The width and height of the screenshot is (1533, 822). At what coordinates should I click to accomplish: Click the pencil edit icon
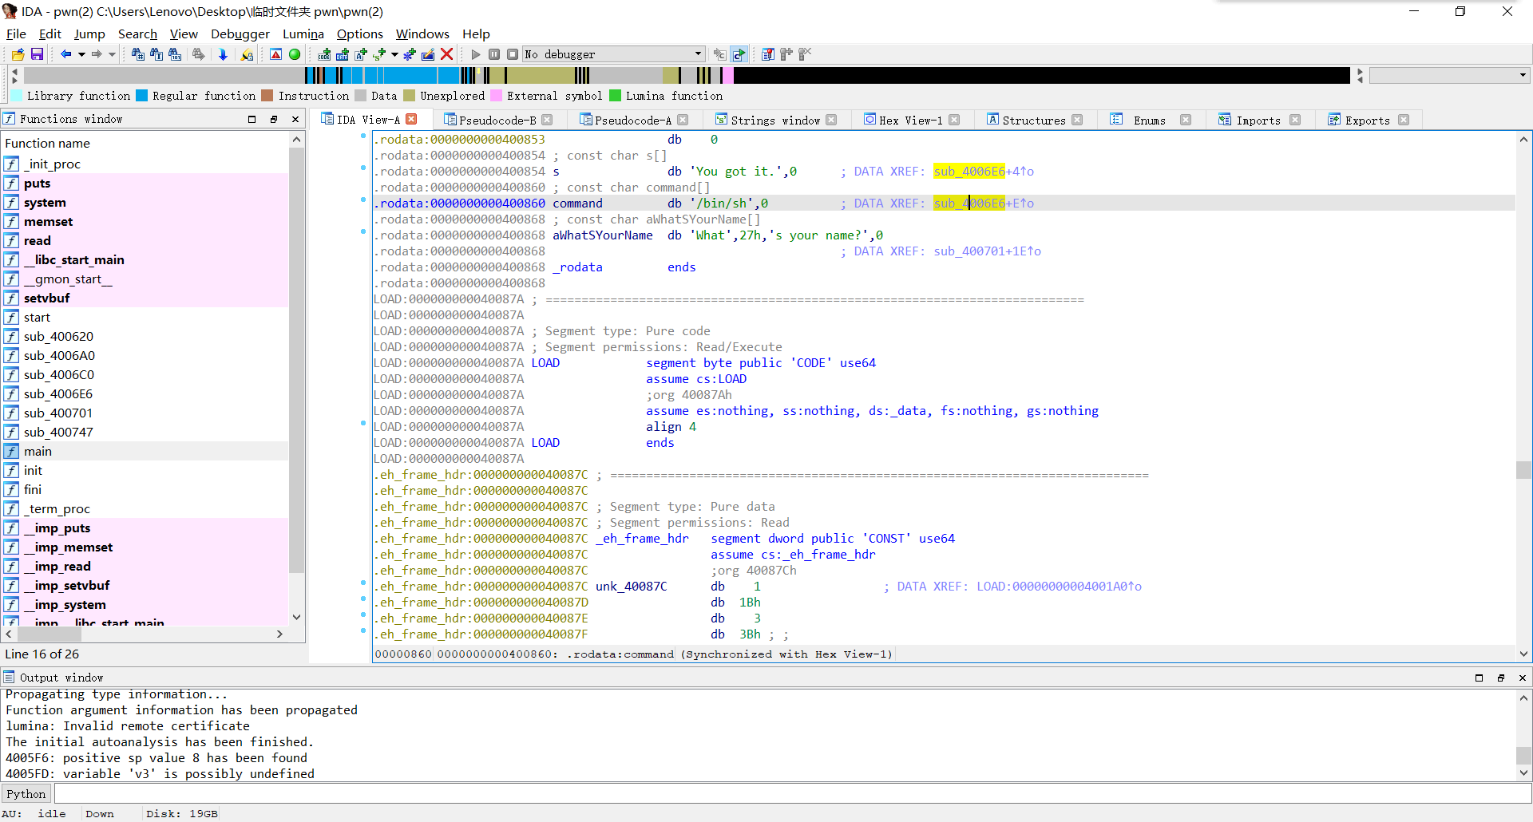coord(428,54)
